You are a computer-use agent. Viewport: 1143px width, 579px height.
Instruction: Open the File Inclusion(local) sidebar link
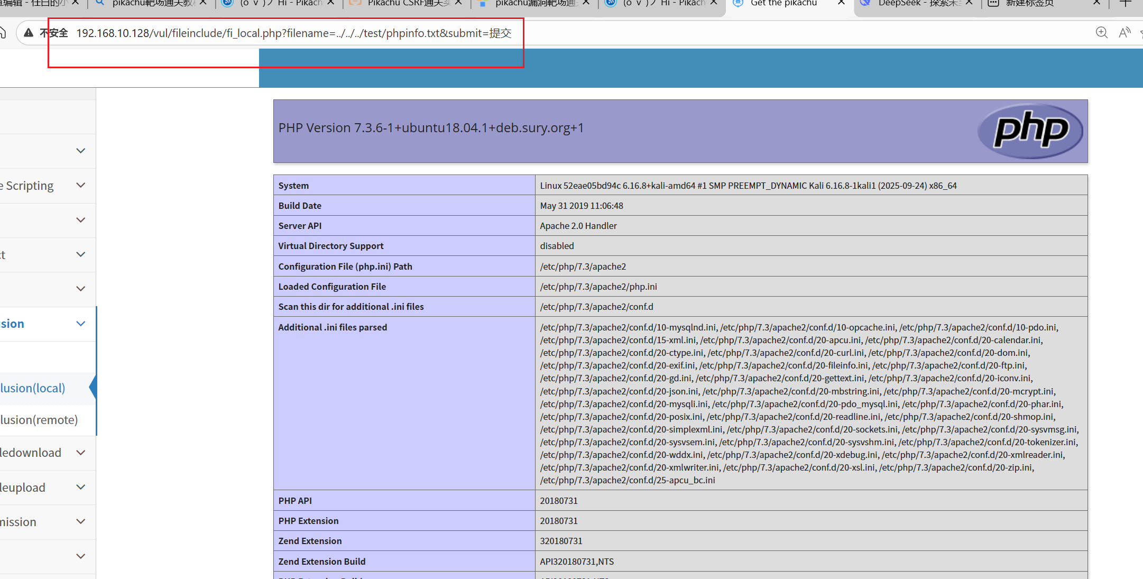point(33,388)
